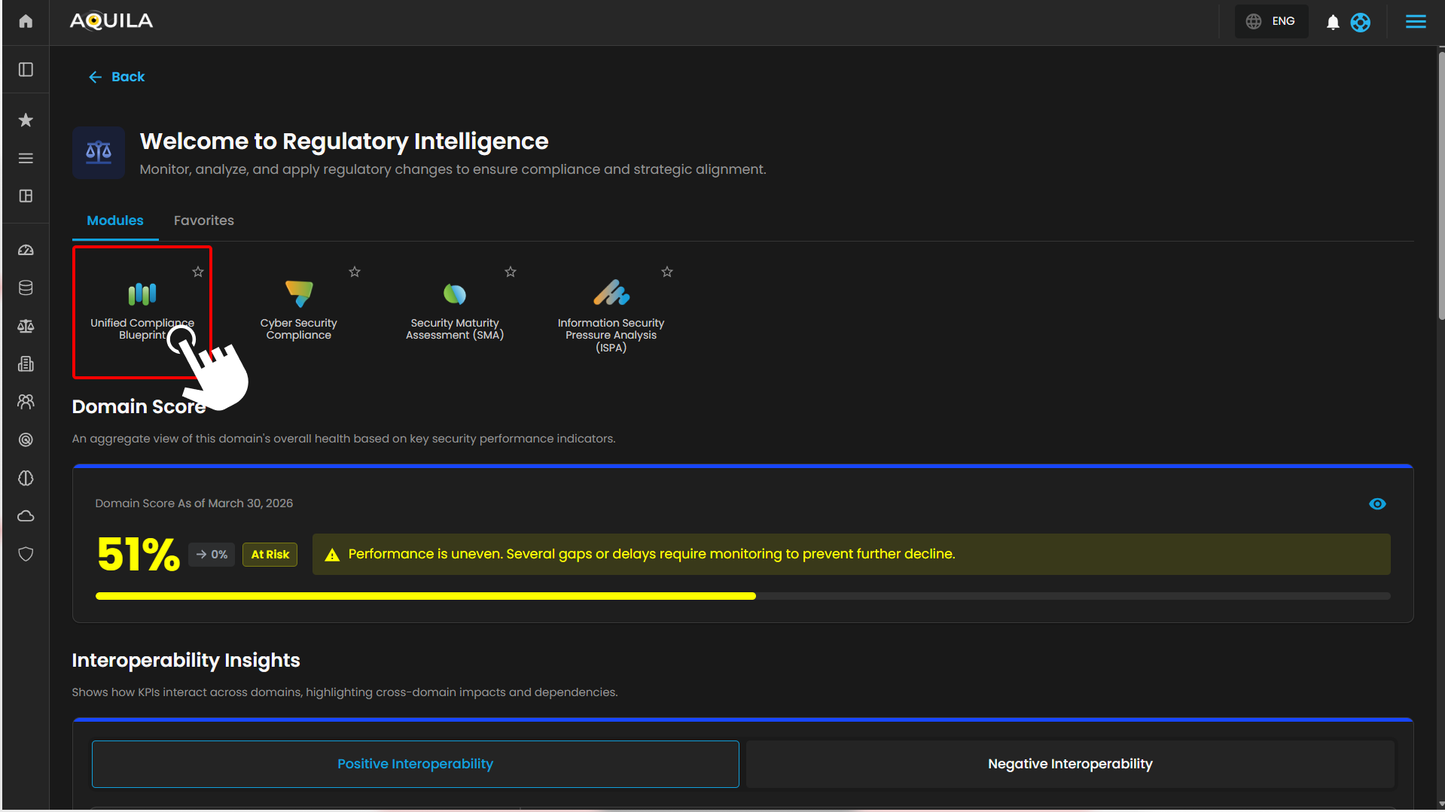
Task: Open the shield icon in sidebar
Action: tap(26, 554)
